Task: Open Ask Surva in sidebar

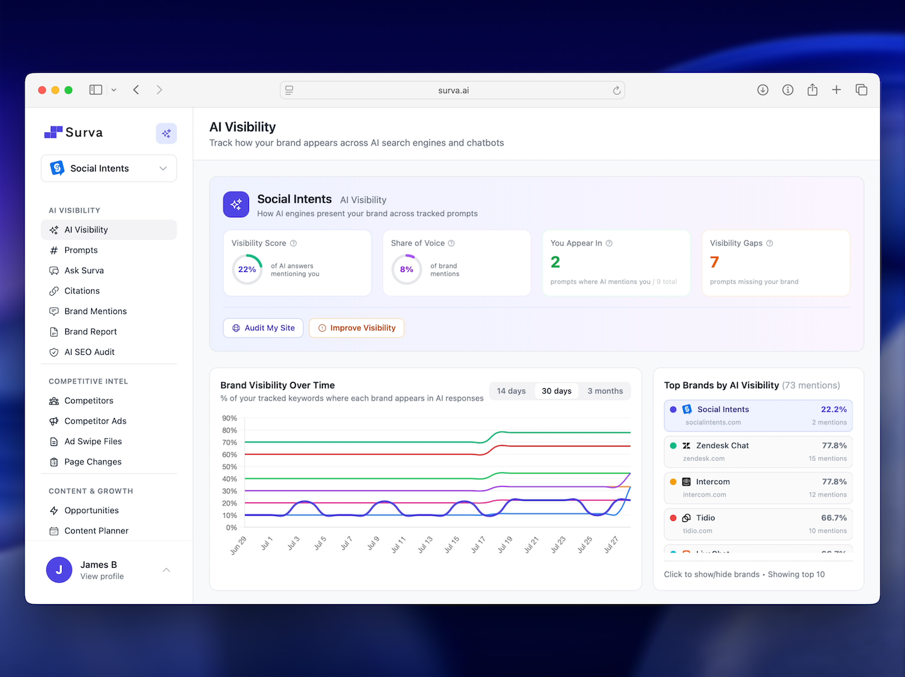Action: click(109, 271)
